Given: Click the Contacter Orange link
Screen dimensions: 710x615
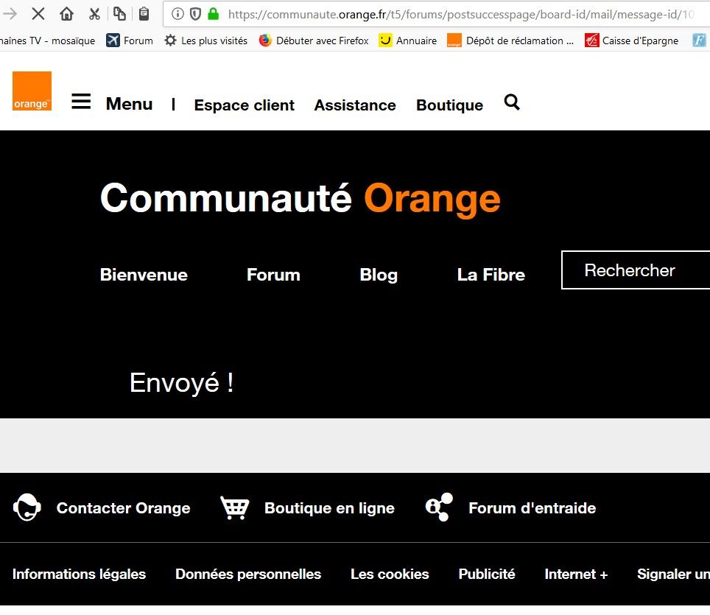Looking at the screenshot, I should [123, 508].
